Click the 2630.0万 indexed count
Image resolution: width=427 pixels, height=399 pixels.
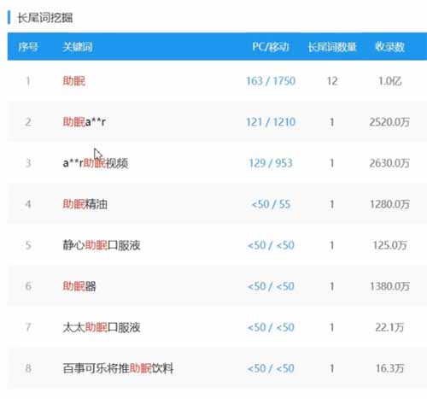[389, 163]
